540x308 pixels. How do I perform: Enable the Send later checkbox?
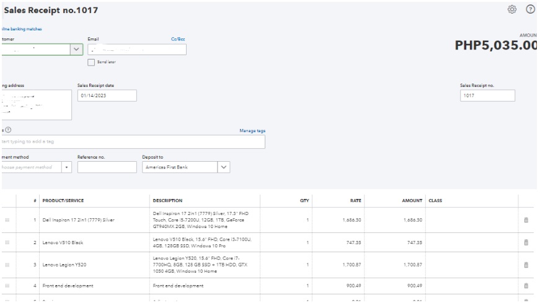click(91, 62)
